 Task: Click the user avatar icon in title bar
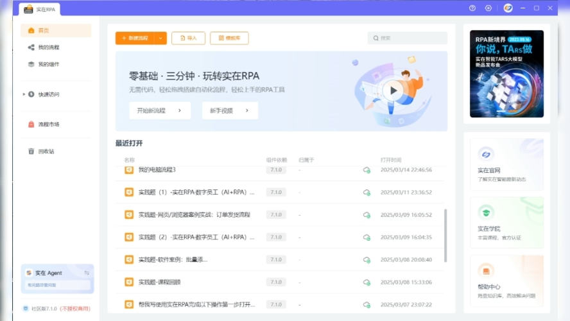(x=508, y=8)
